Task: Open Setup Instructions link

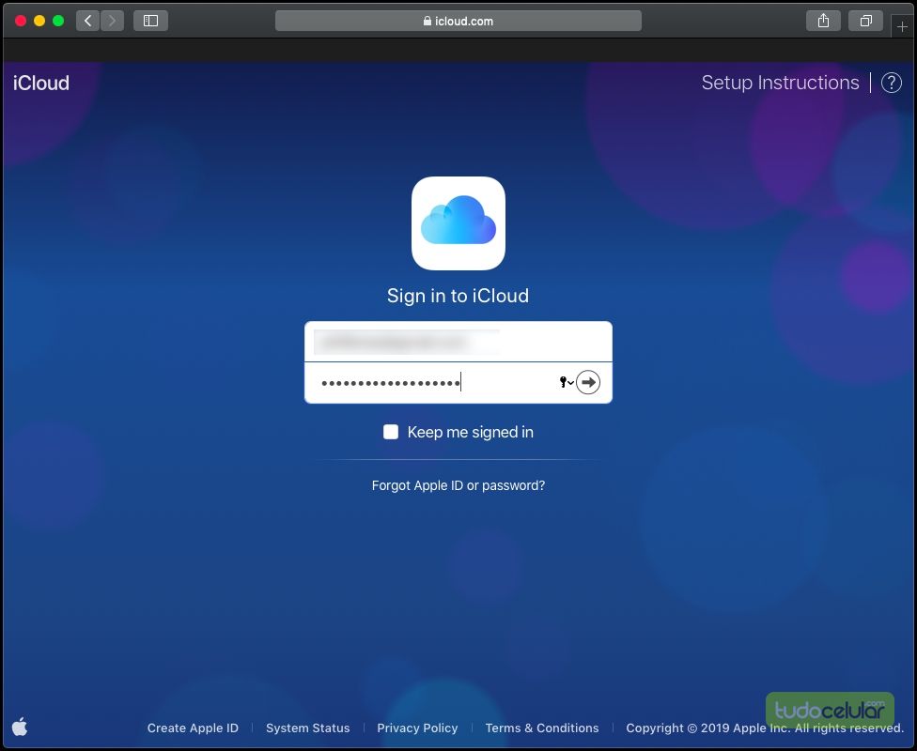Action: click(780, 83)
